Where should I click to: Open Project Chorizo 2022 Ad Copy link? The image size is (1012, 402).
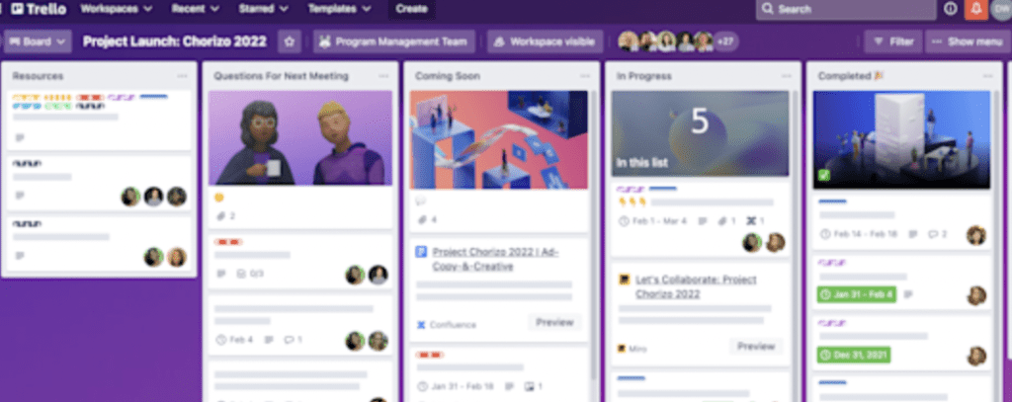(495, 259)
